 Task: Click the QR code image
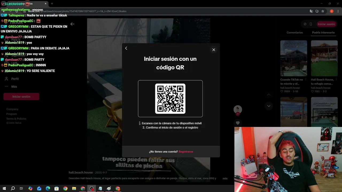click(170, 99)
